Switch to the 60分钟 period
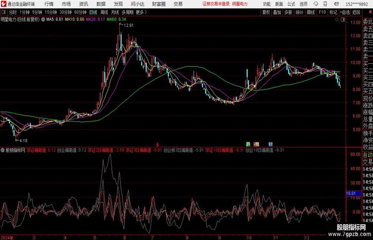373x240 pixels. [x=81, y=12]
